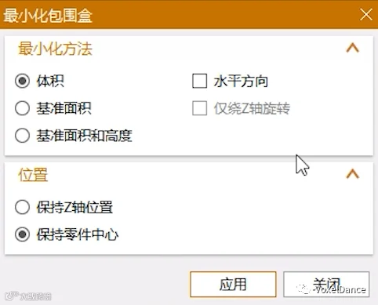Click the 最小化方法 section header text
Screen dimensions: 378x305
click(x=55, y=49)
